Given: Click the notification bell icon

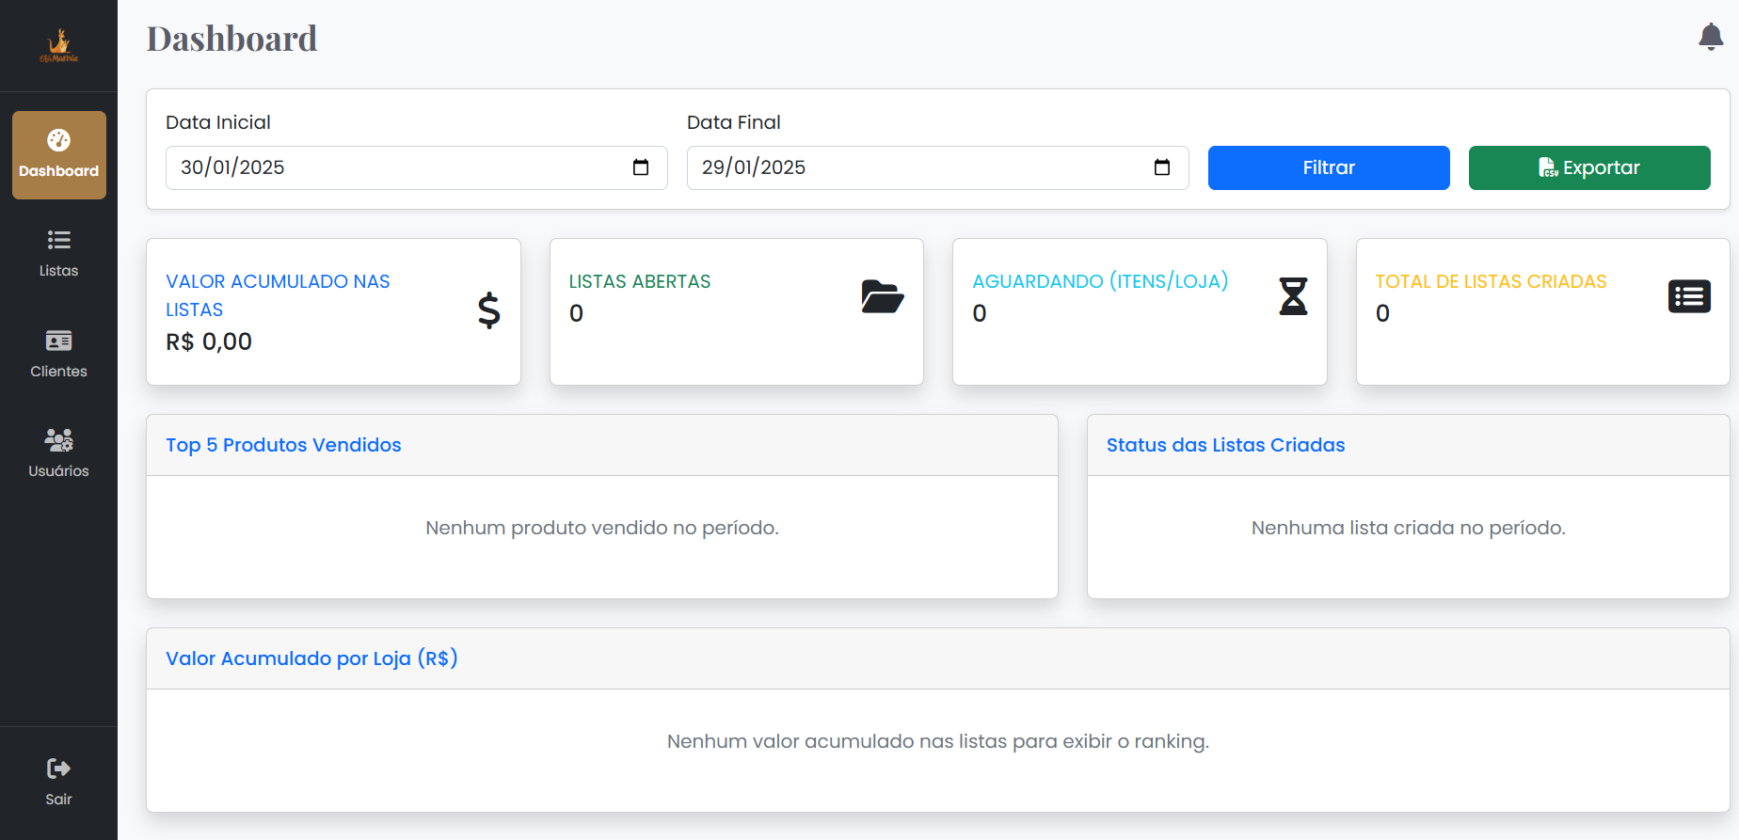Looking at the screenshot, I should click(1710, 37).
